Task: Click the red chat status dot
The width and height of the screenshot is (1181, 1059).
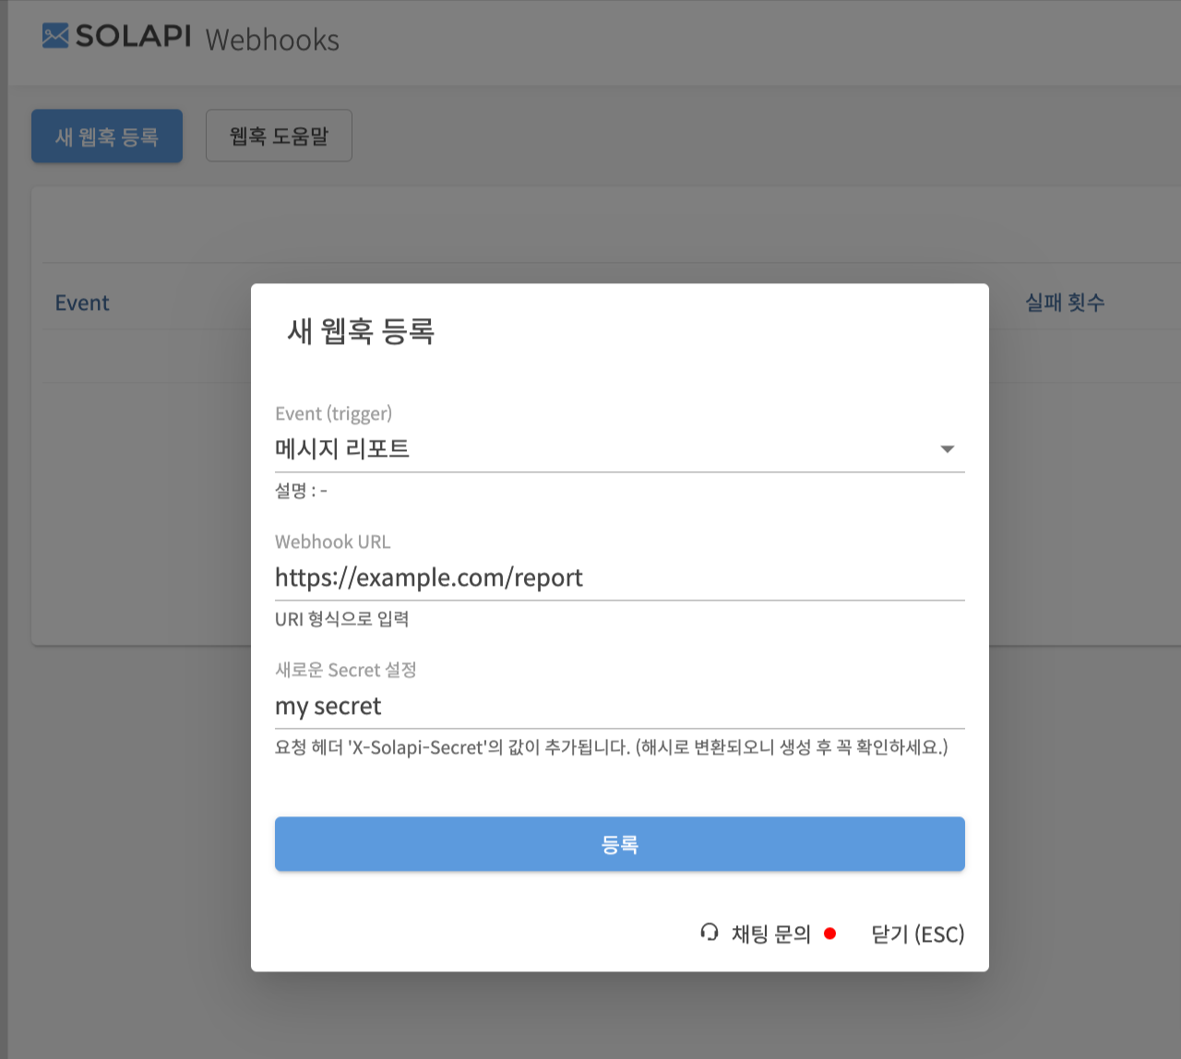Action: 829,934
